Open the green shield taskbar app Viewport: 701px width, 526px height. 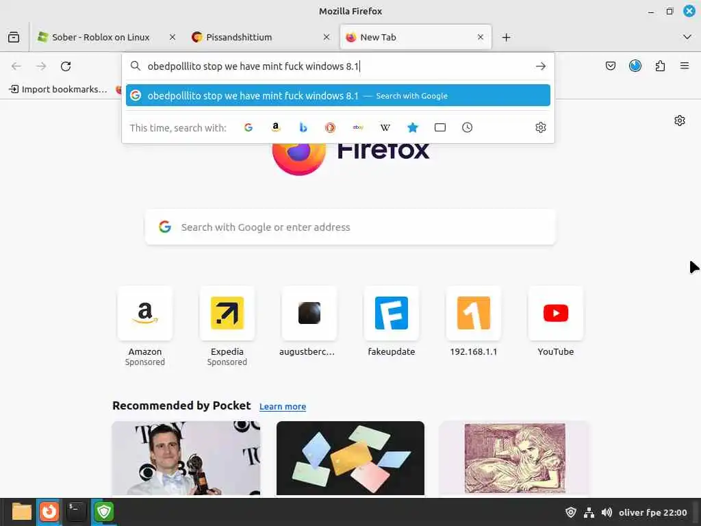pos(104,512)
